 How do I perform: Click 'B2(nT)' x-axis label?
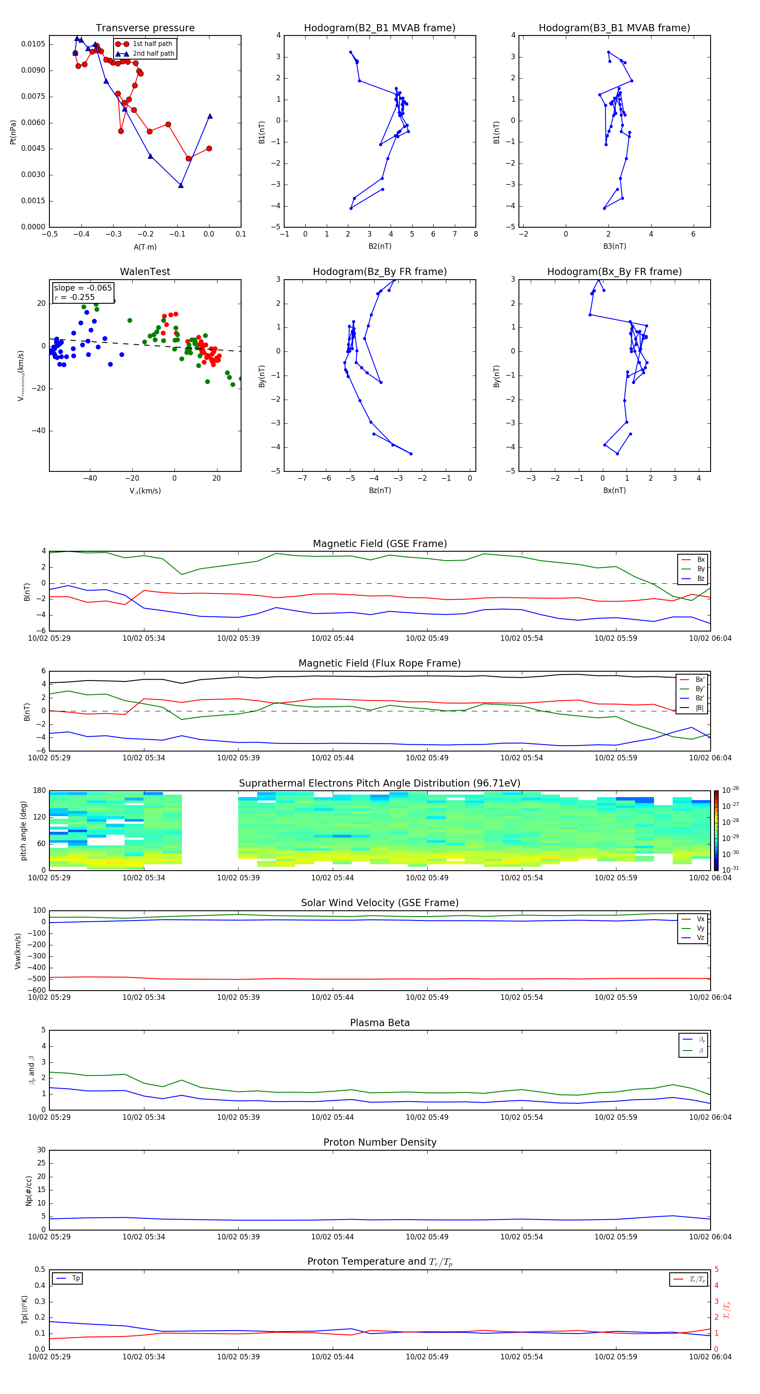click(x=380, y=246)
